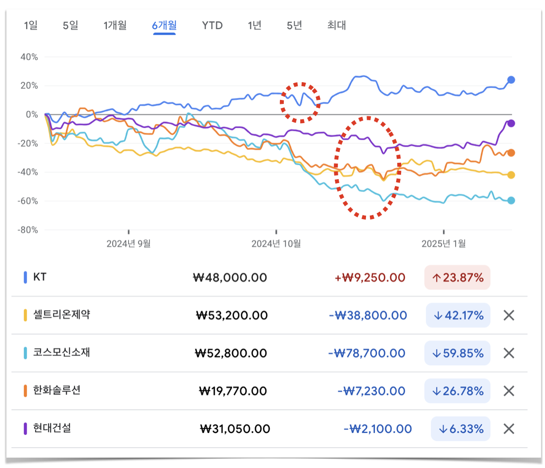Viewport: 545px width, 468px height.
Task: Click the -₩78,700.00 change amount
Action: point(366,353)
